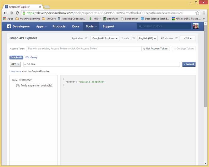Open the user profile picture
This screenshot has width=209, height=167.
point(196,26)
